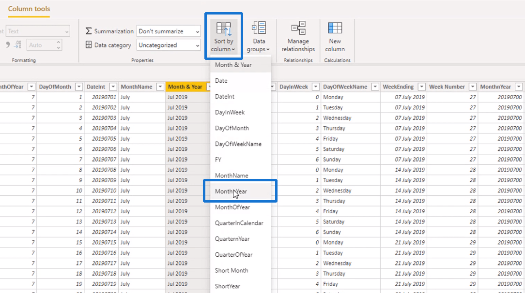The height and width of the screenshot is (293, 525).
Task: Choose ShortYear in the sort list
Action: click(x=240, y=286)
